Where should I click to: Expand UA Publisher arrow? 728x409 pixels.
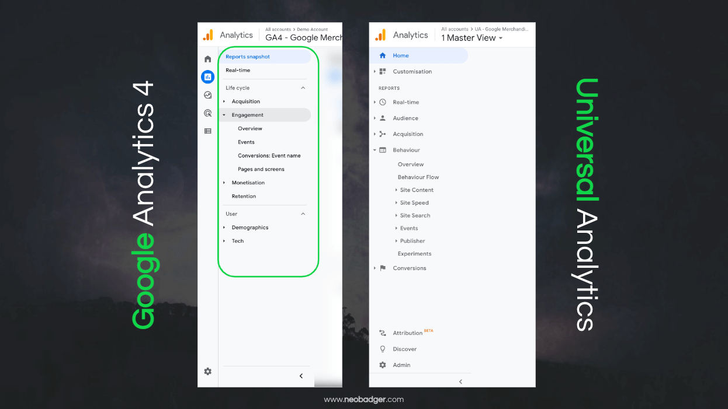[x=396, y=241]
